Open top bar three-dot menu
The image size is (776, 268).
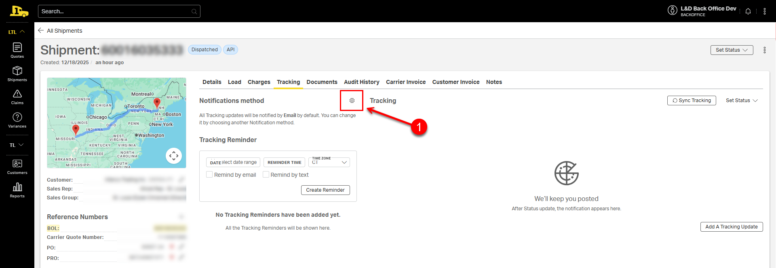764,11
